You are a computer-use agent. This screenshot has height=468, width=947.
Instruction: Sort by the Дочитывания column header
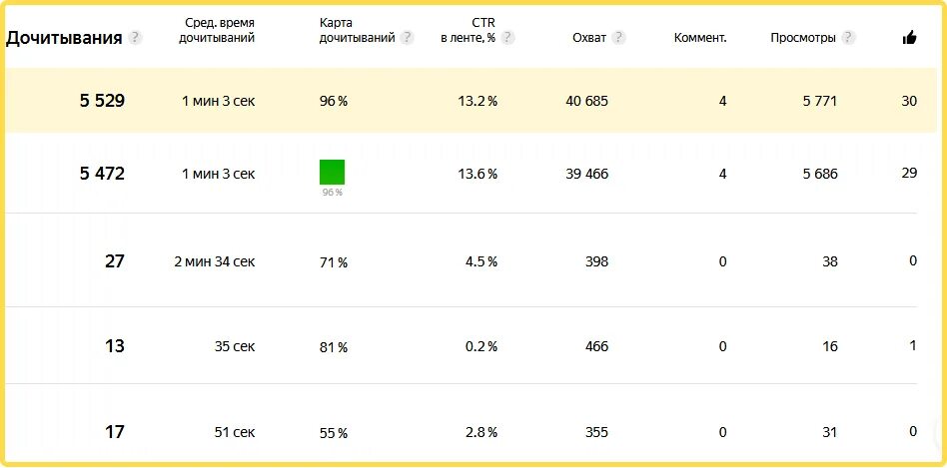pos(64,38)
